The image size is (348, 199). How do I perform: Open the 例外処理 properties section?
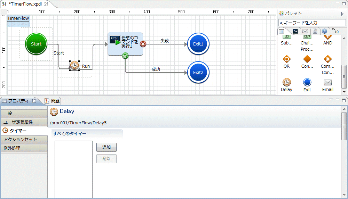[24, 148]
